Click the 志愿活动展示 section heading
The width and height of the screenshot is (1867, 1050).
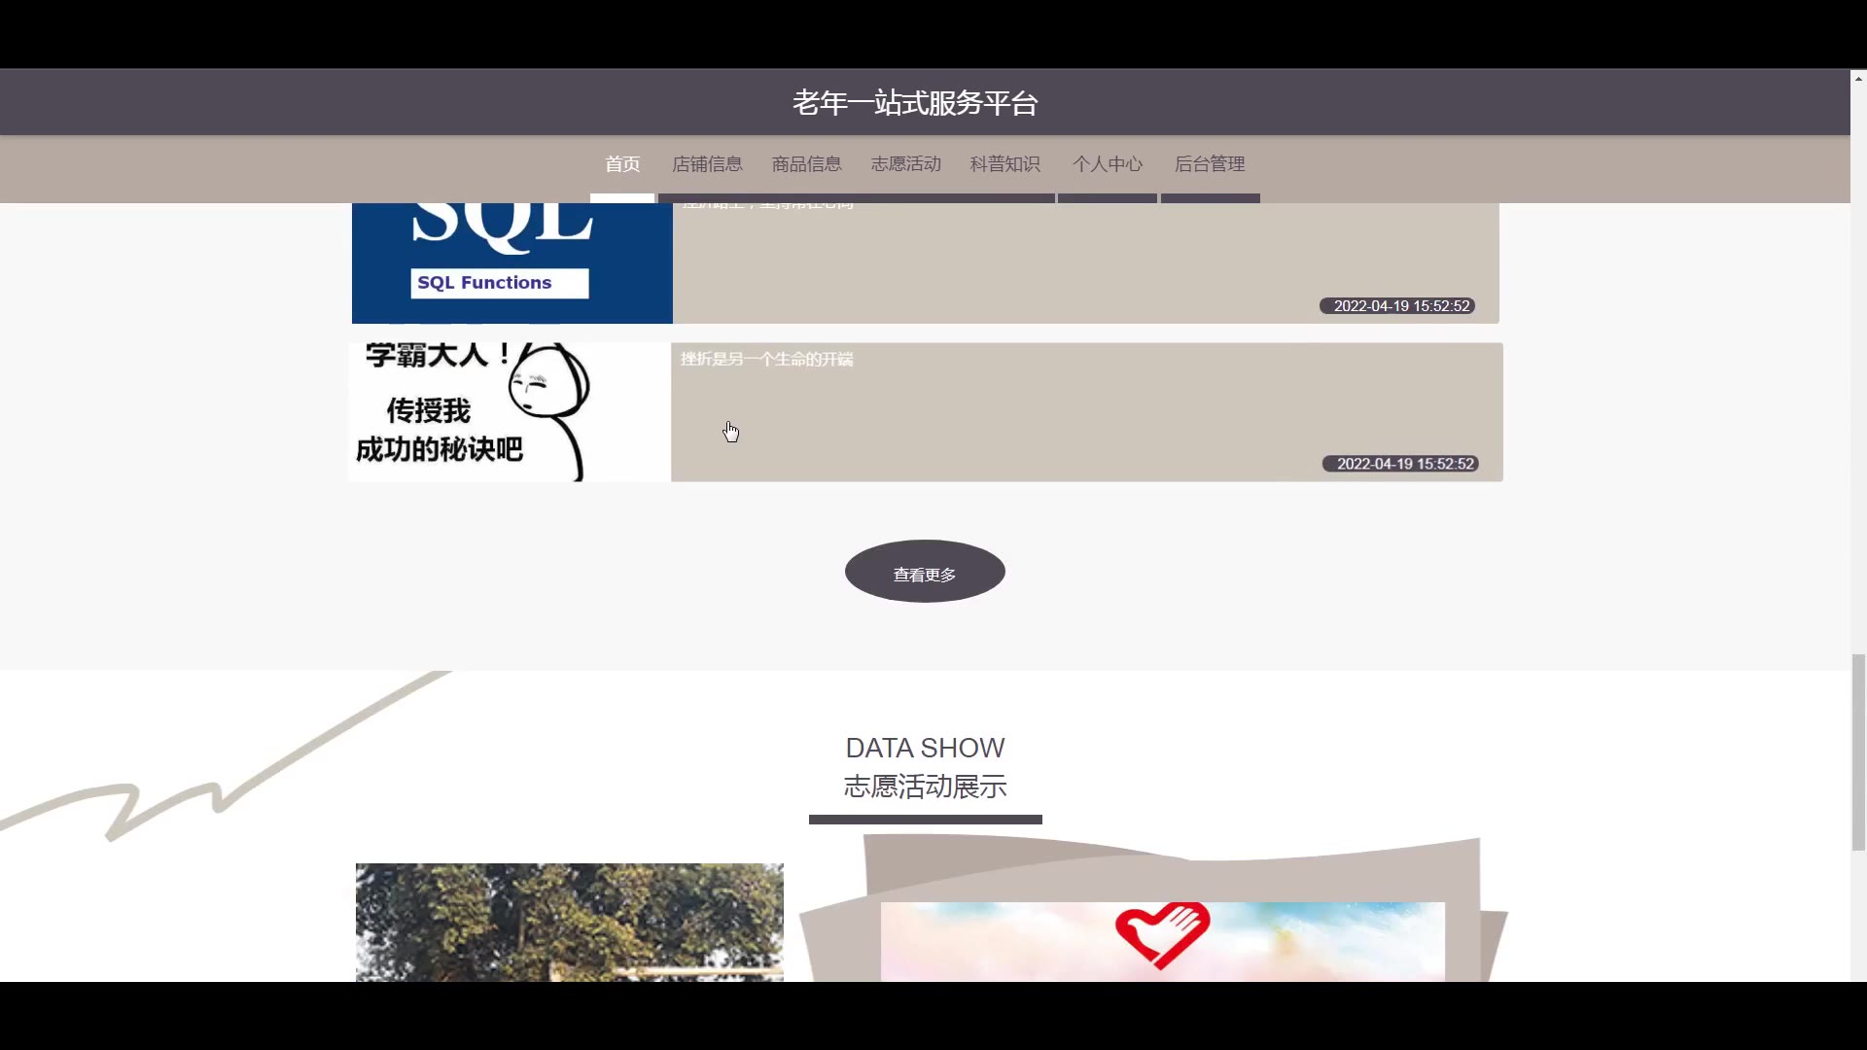925,787
